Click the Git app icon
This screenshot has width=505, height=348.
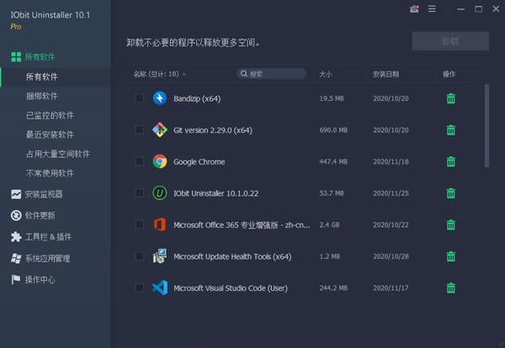(160, 130)
